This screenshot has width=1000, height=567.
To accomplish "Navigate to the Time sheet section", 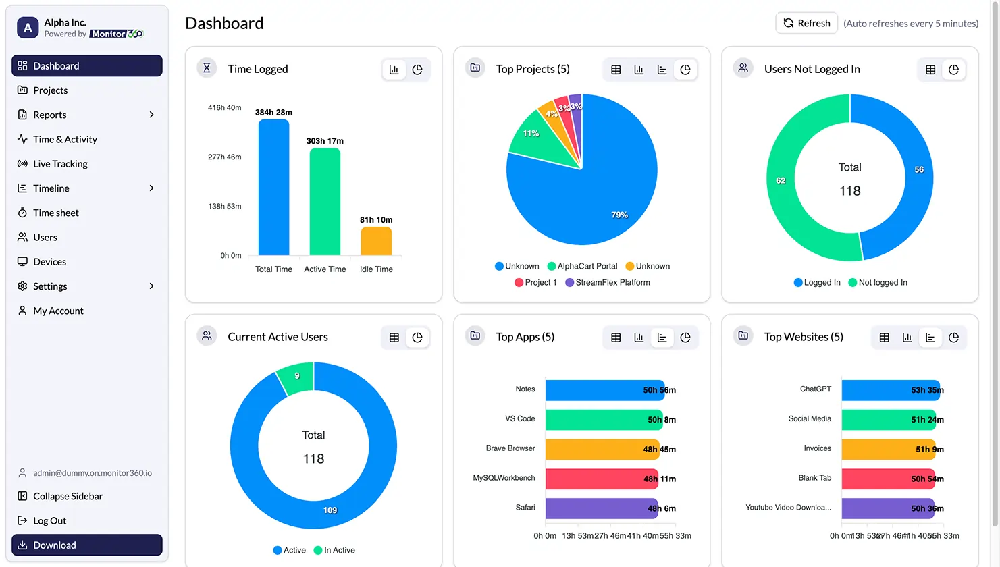I will pos(55,213).
